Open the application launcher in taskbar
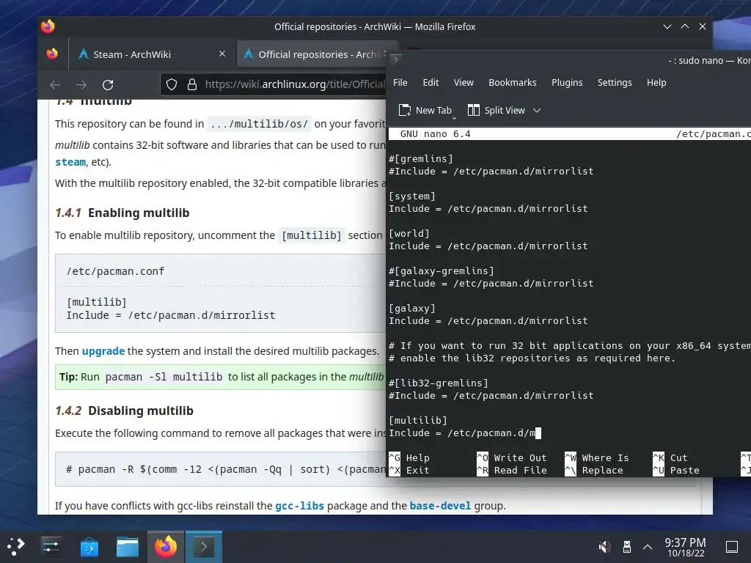The height and width of the screenshot is (563, 751). [x=16, y=546]
